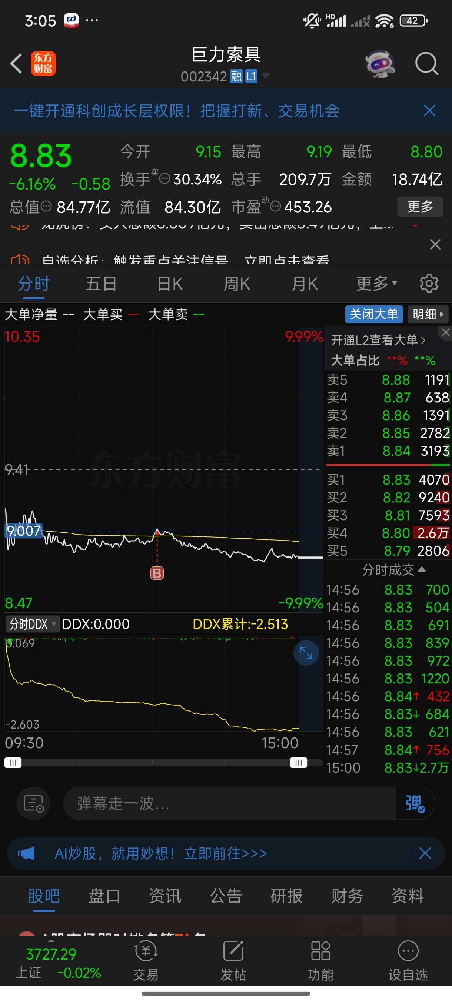Tap 换手 info smiley icon

coord(165,179)
